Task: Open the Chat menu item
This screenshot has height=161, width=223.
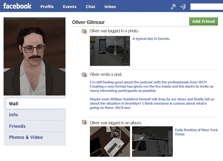Action: click(91, 7)
